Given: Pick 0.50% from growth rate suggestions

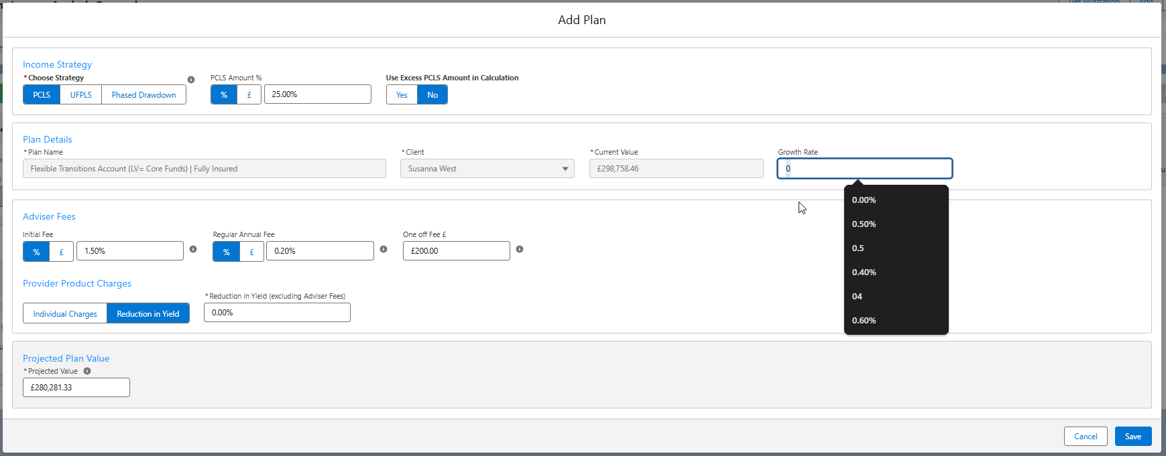Looking at the screenshot, I should pyautogui.click(x=864, y=224).
